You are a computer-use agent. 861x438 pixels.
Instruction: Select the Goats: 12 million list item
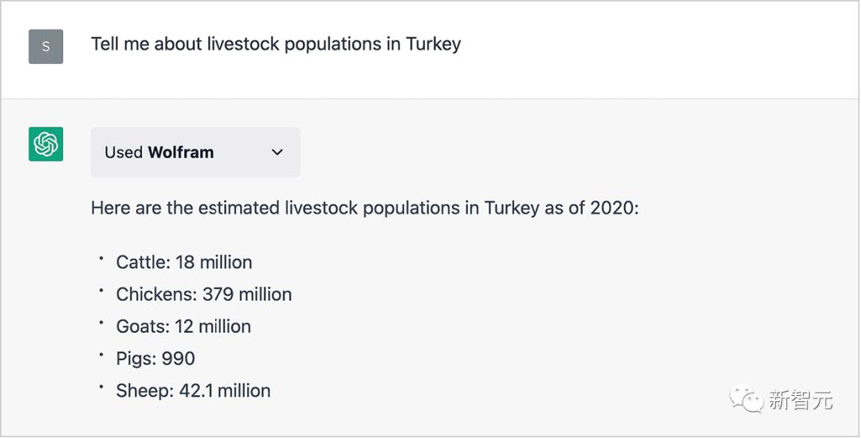(x=183, y=327)
